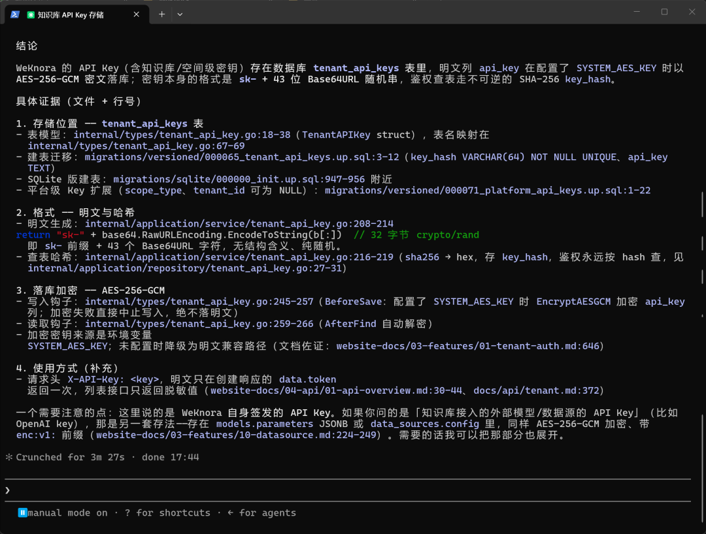Click 'AfterFind 自动解密' text

tap(375, 324)
